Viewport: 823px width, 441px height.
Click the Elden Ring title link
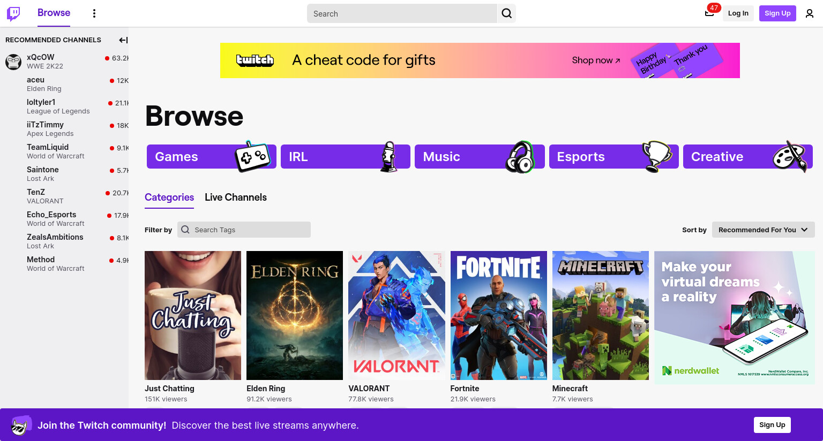pyautogui.click(x=266, y=389)
